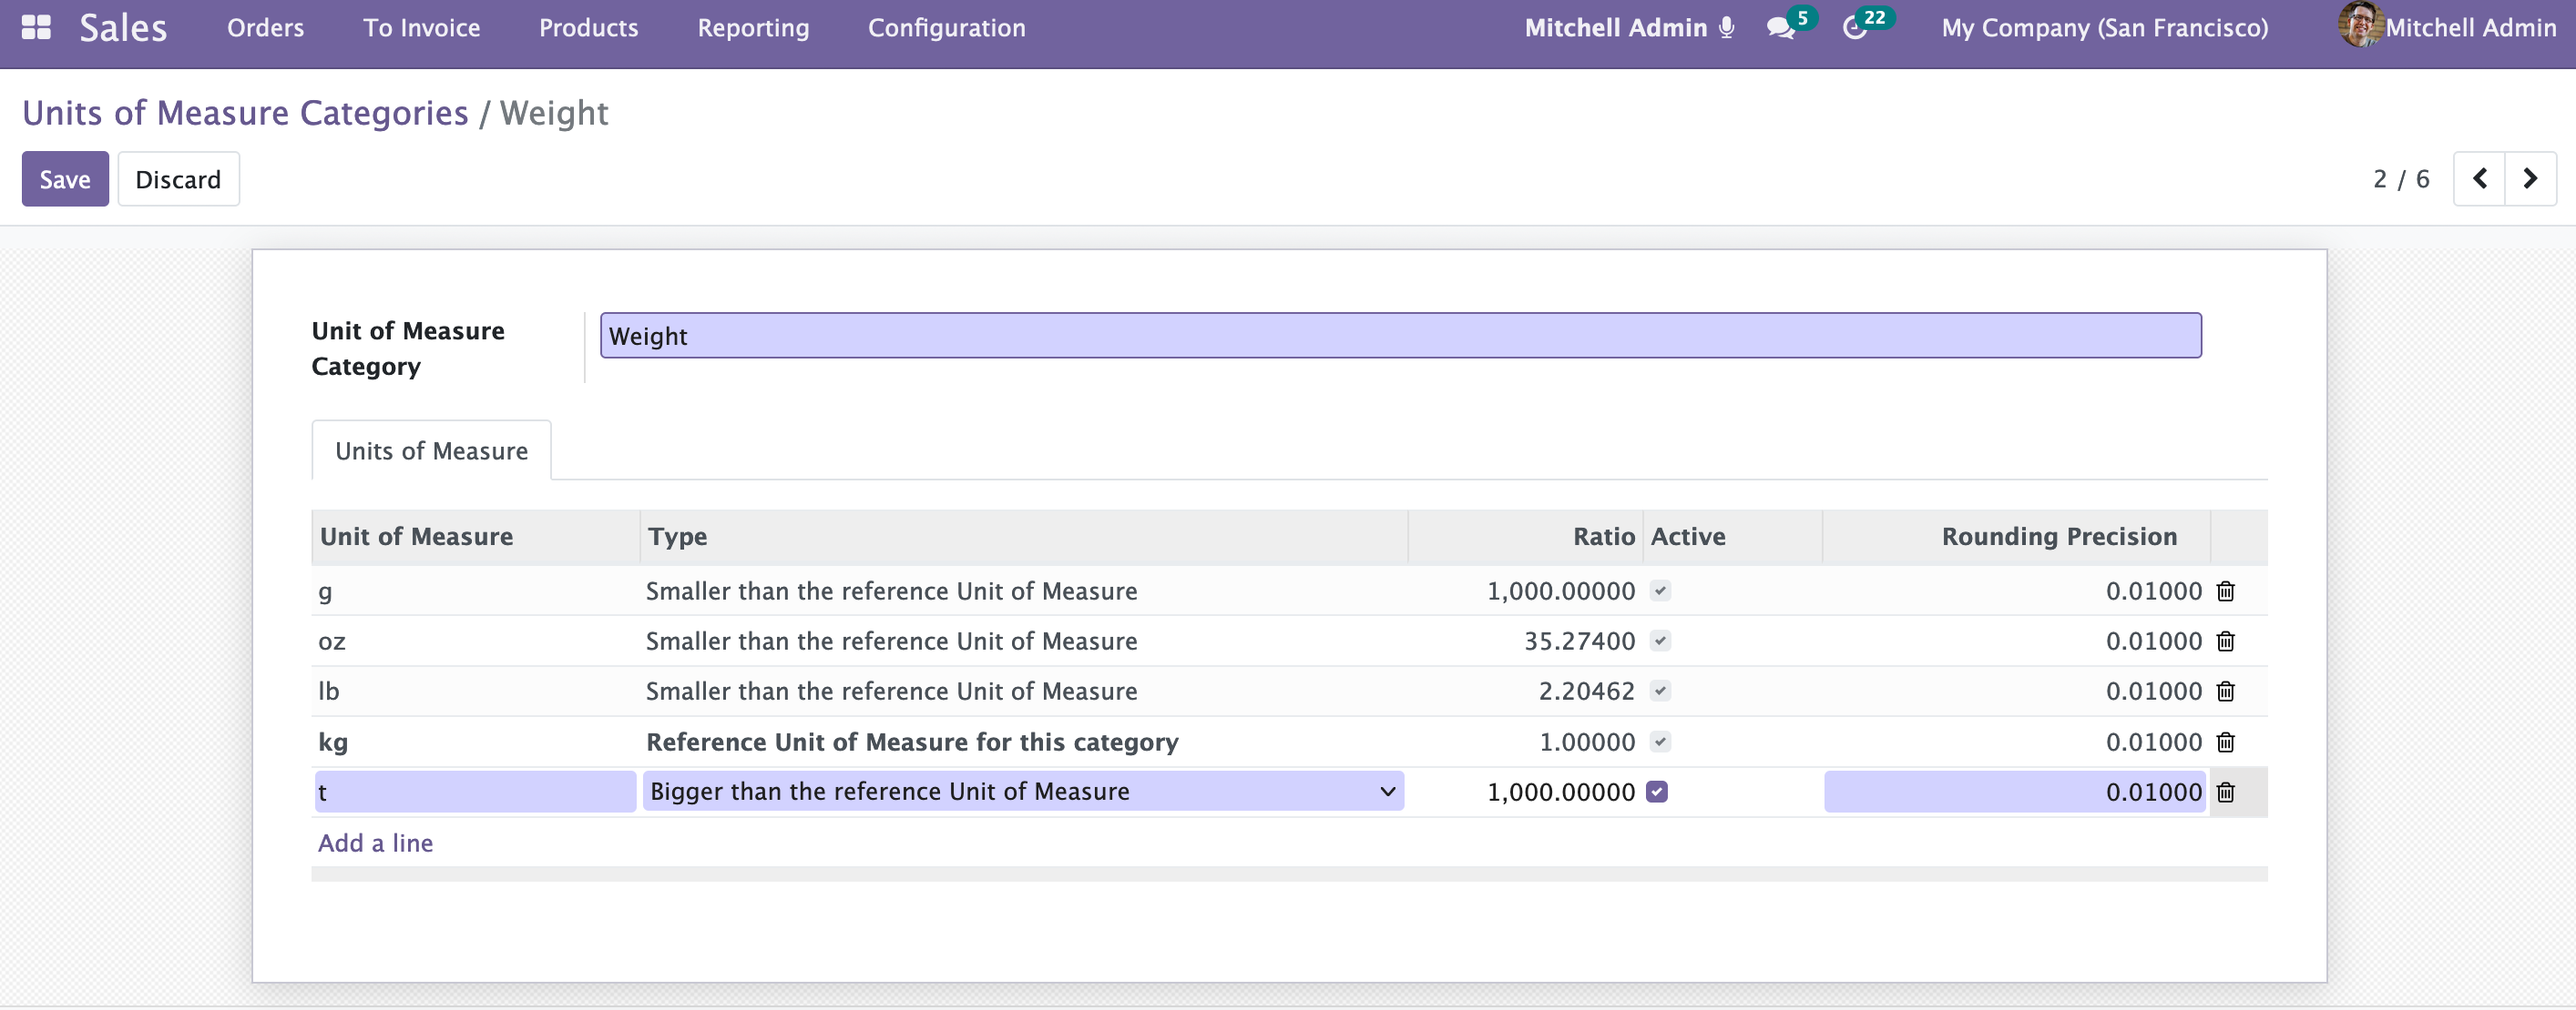This screenshot has width=2576, height=1010.
Task: Open the company switcher My Company (San Francisco)
Action: coord(2104,28)
